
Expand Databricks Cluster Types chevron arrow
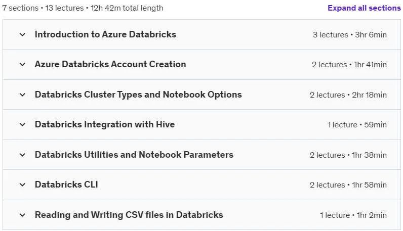(22, 95)
